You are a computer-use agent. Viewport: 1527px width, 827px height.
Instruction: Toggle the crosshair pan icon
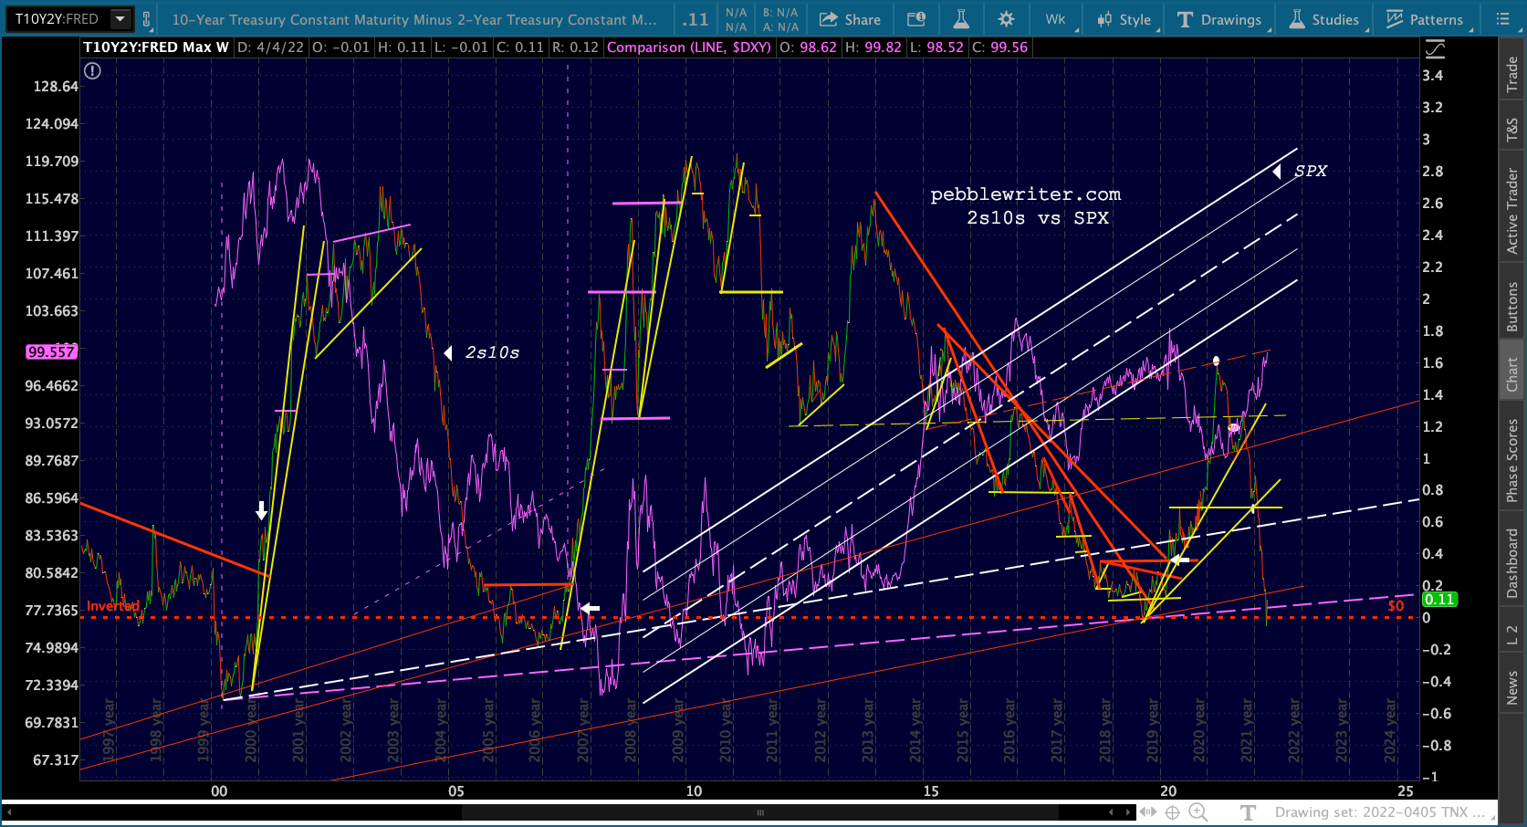point(1173,812)
